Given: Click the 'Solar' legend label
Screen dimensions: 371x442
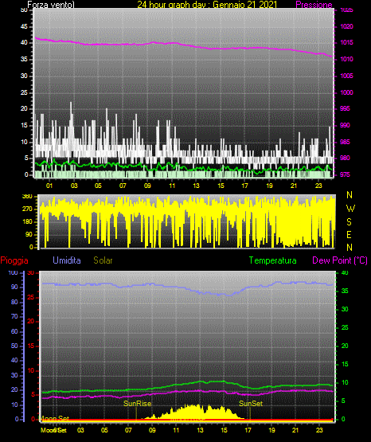Looking at the screenshot, I should pos(103,260).
